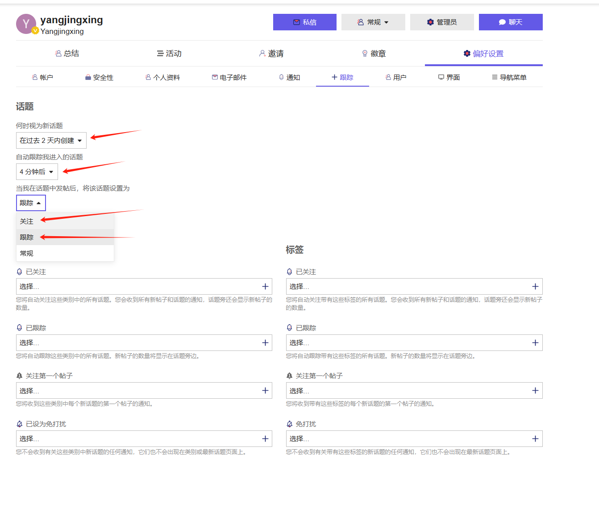Select the 跟踪 tab in the preferences sub-navigation
Image resolution: width=599 pixels, height=513 pixels.
342,77
